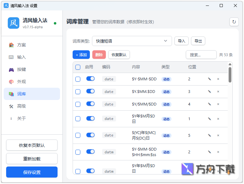Delete the date $Y年$M月$D日 row via ×
This screenshot has width=244, height=184.
(x=218, y=119)
